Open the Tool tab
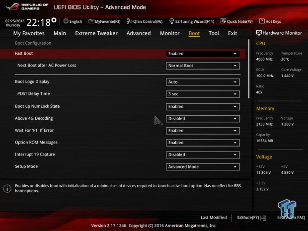Viewport: 308px width, 231px height. pyautogui.click(x=214, y=33)
